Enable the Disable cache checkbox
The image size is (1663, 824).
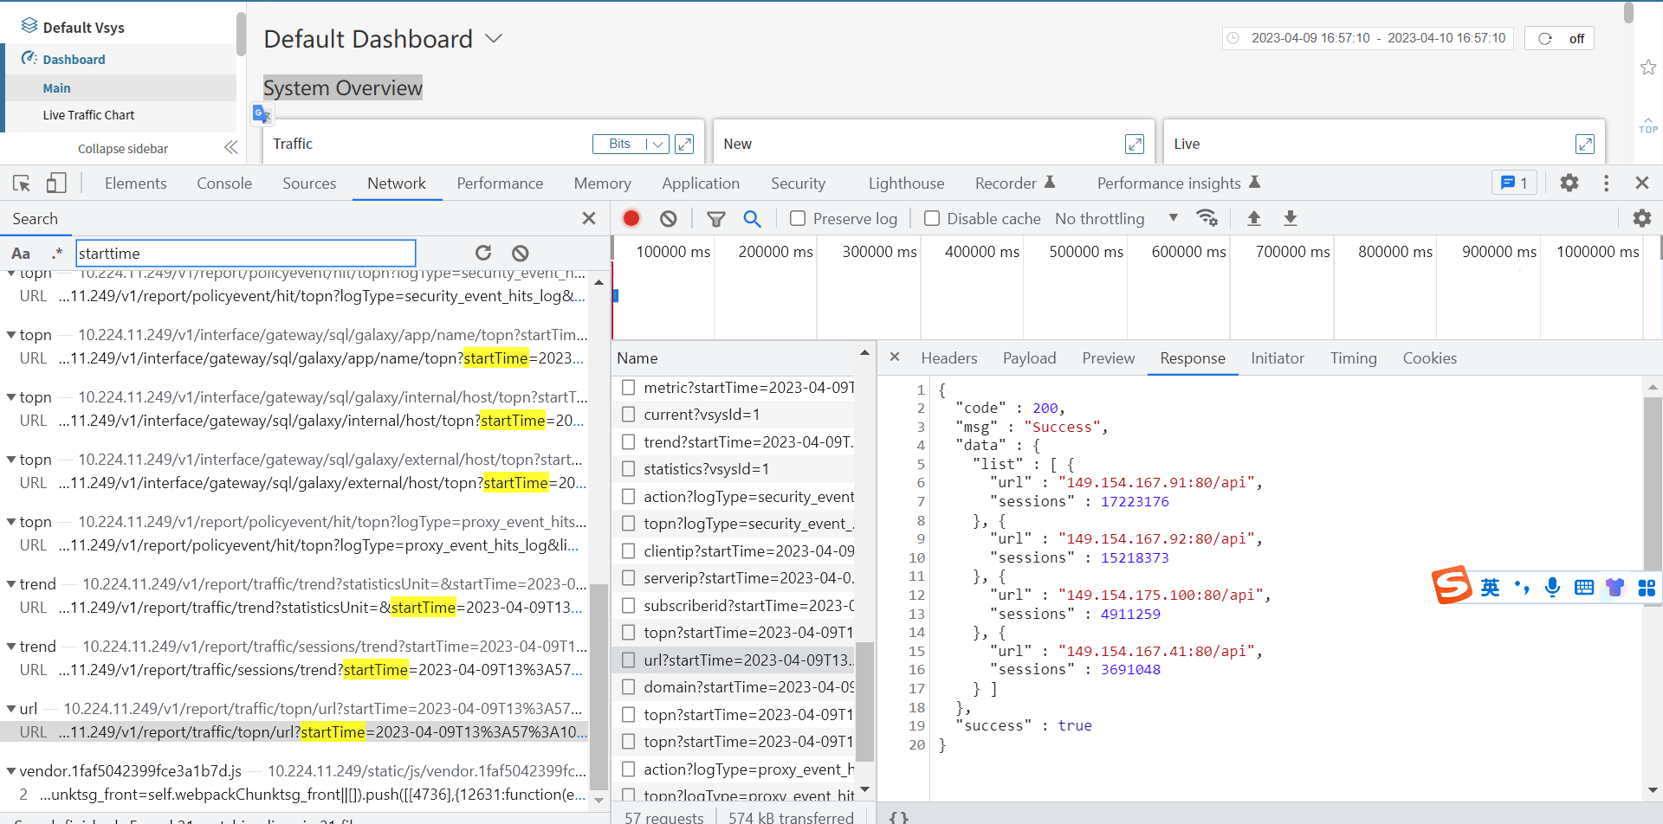click(932, 219)
